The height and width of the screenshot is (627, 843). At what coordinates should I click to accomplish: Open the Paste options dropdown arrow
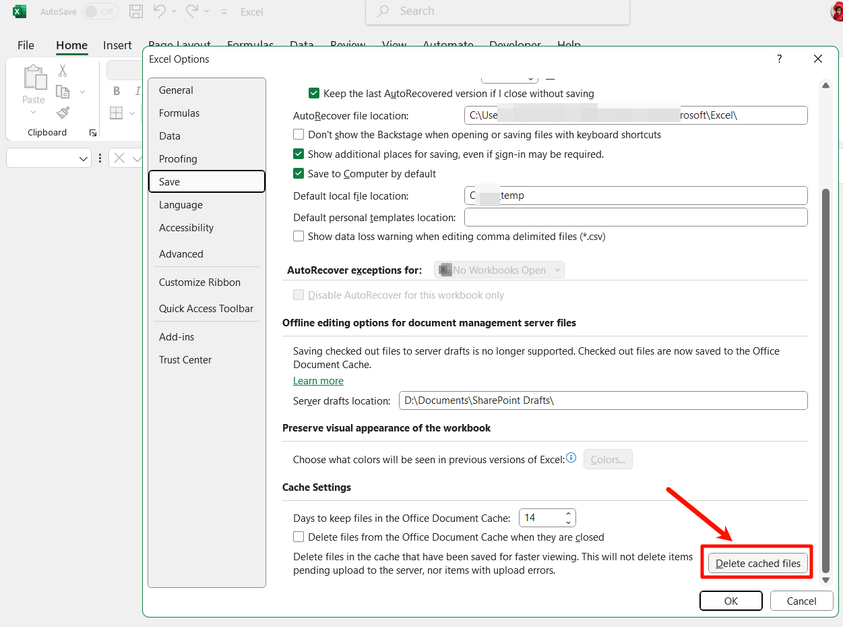click(x=34, y=113)
